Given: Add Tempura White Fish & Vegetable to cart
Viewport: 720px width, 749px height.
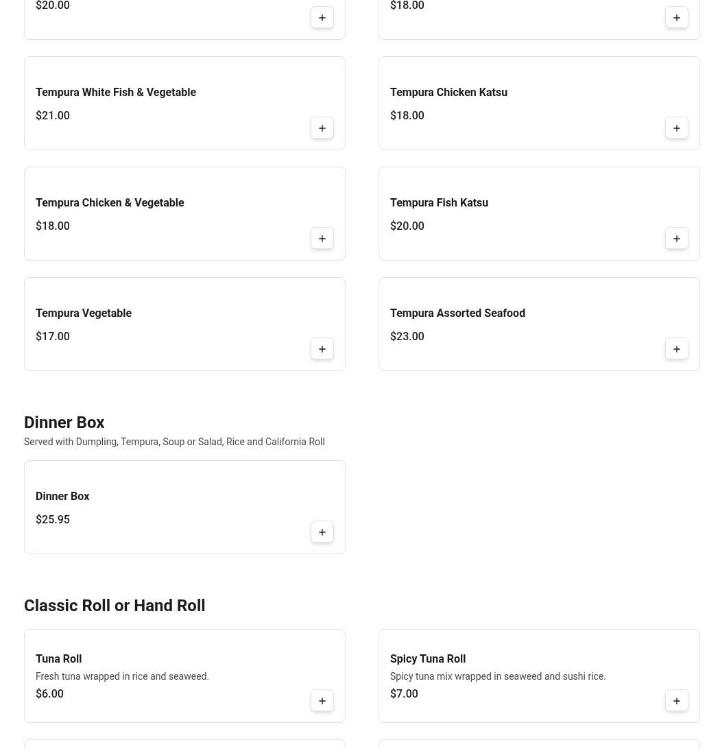Looking at the screenshot, I should click(x=322, y=128).
